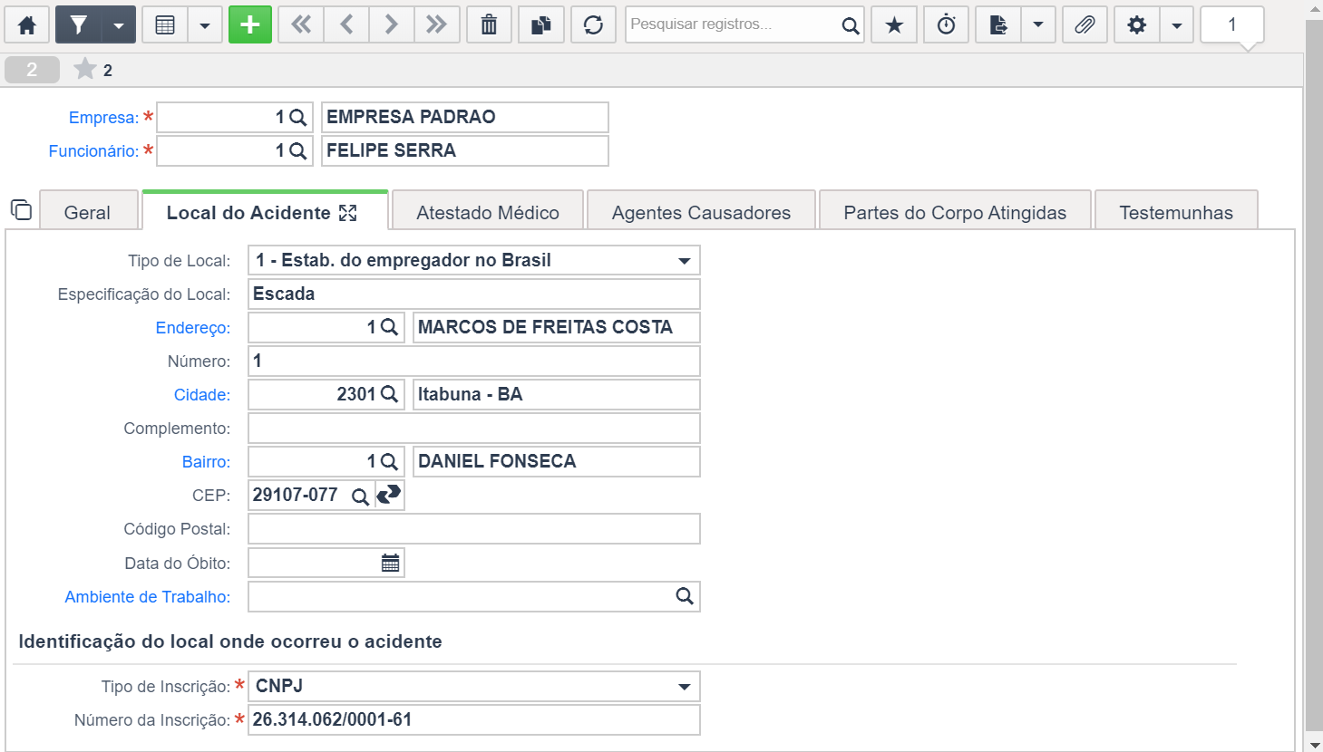Expand Local do Acidente tab fullscreen icon

[348, 213]
